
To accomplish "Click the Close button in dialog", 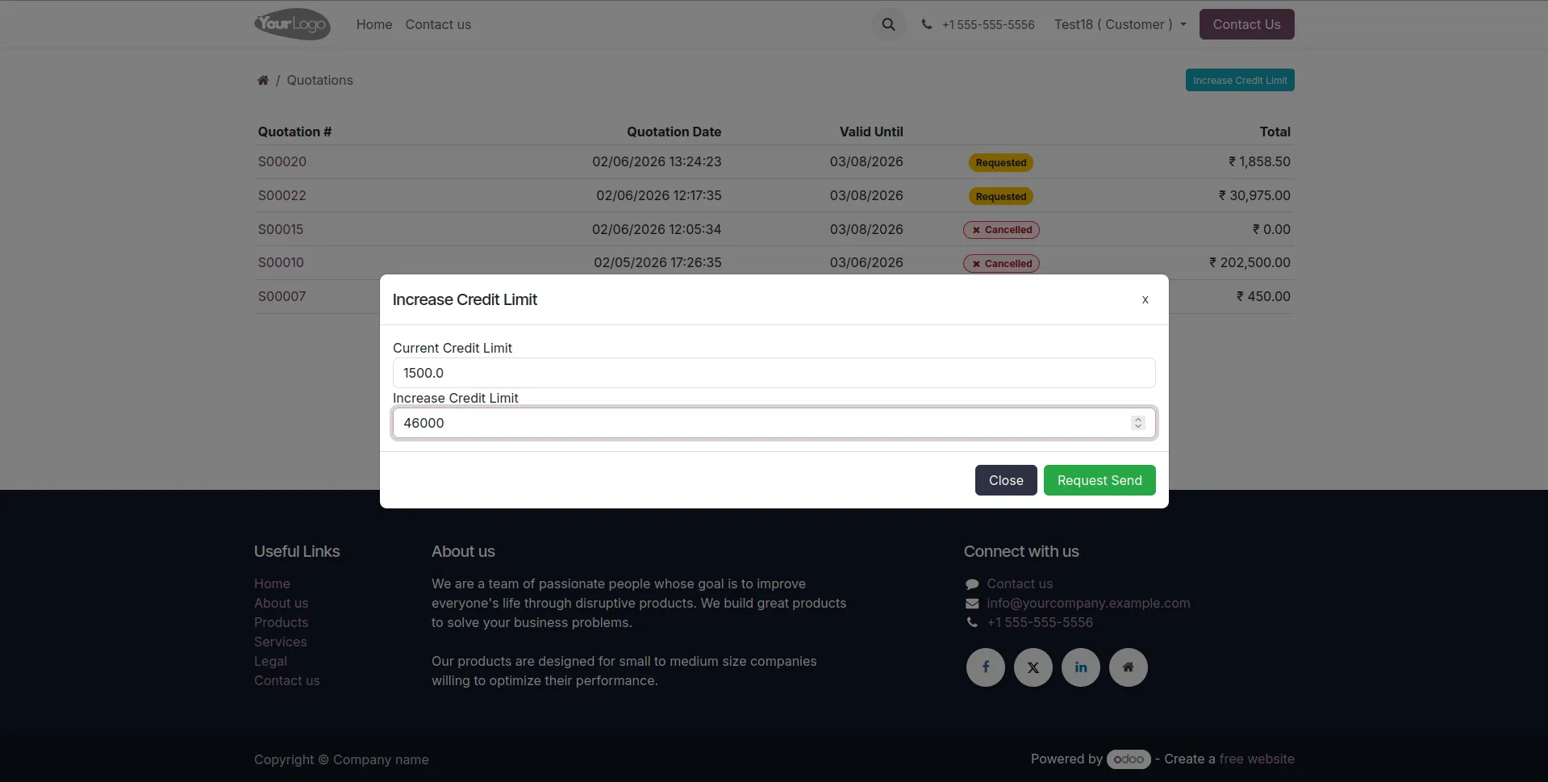I will (x=1006, y=480).
